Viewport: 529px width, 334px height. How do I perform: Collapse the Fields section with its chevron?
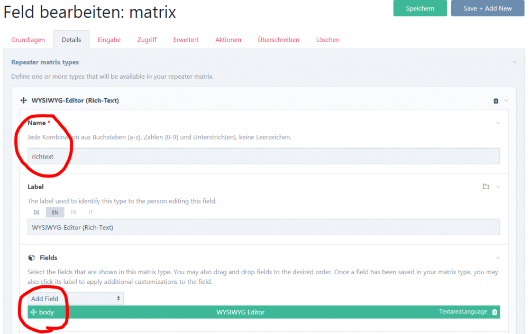coord(497,257)
